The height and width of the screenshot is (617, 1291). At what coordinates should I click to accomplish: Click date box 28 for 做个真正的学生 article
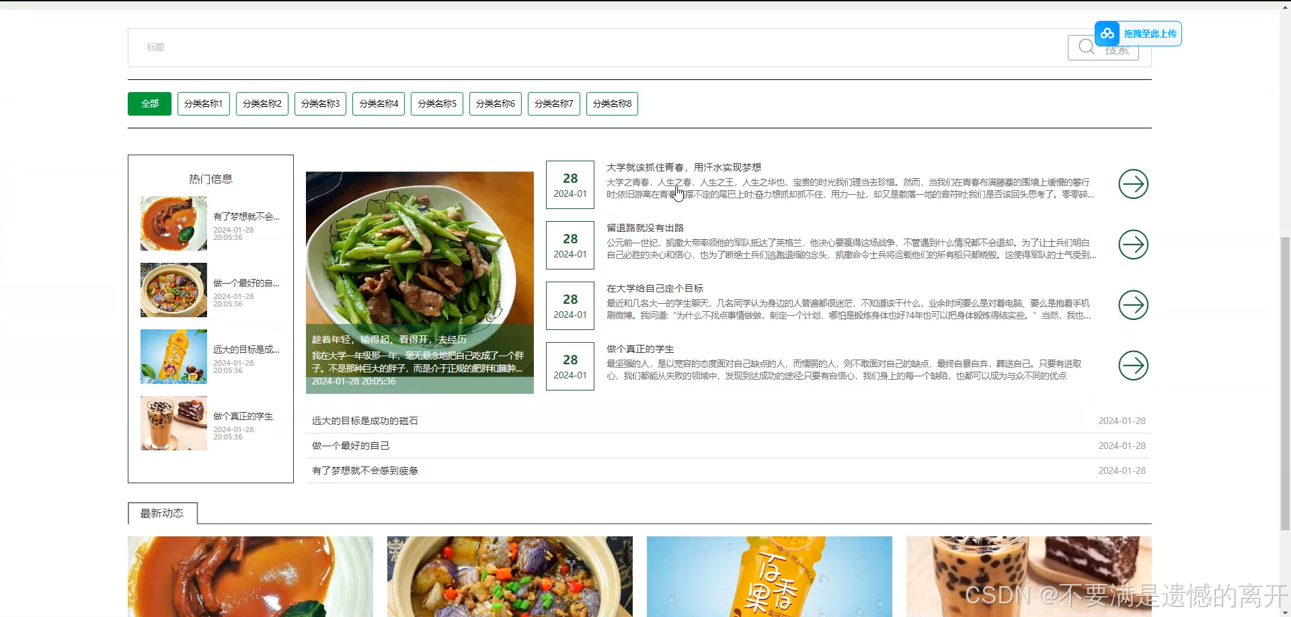click(x=570, y=366)
